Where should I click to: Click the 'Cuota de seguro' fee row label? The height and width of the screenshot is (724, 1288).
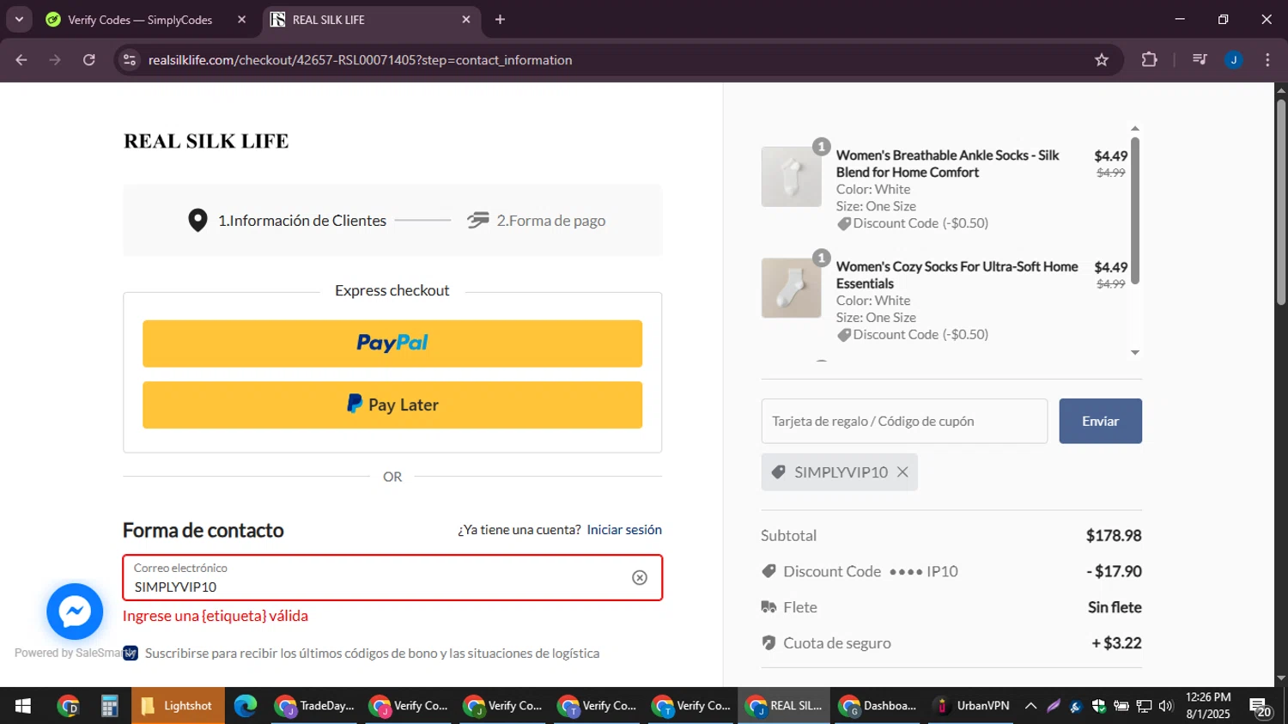point(836,643)
